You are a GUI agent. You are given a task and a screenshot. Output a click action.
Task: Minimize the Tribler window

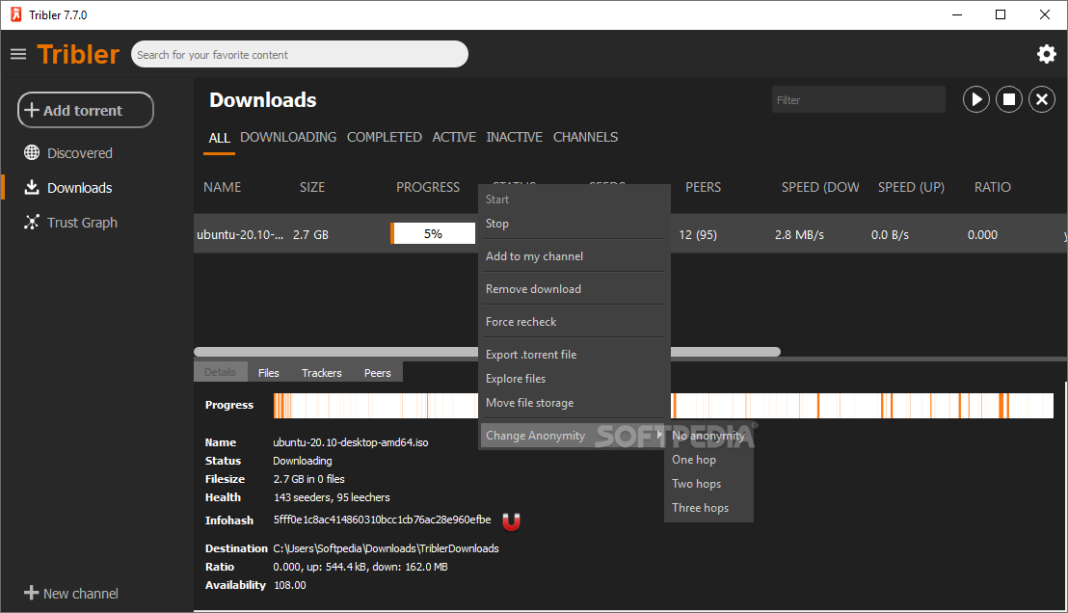[957, 14]
